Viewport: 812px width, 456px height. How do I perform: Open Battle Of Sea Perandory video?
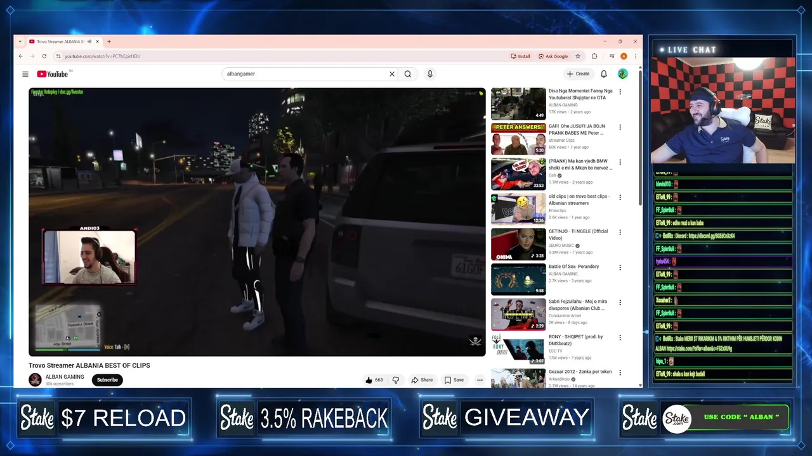574,267
